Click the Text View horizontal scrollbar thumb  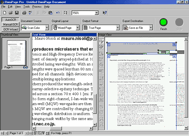[56, 128]
